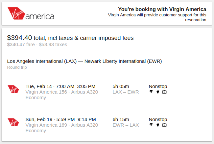The width and height of the screenshot is (214, 144).
Task: Click the airline logo beside Feb 14 flight
Action: 13,89
